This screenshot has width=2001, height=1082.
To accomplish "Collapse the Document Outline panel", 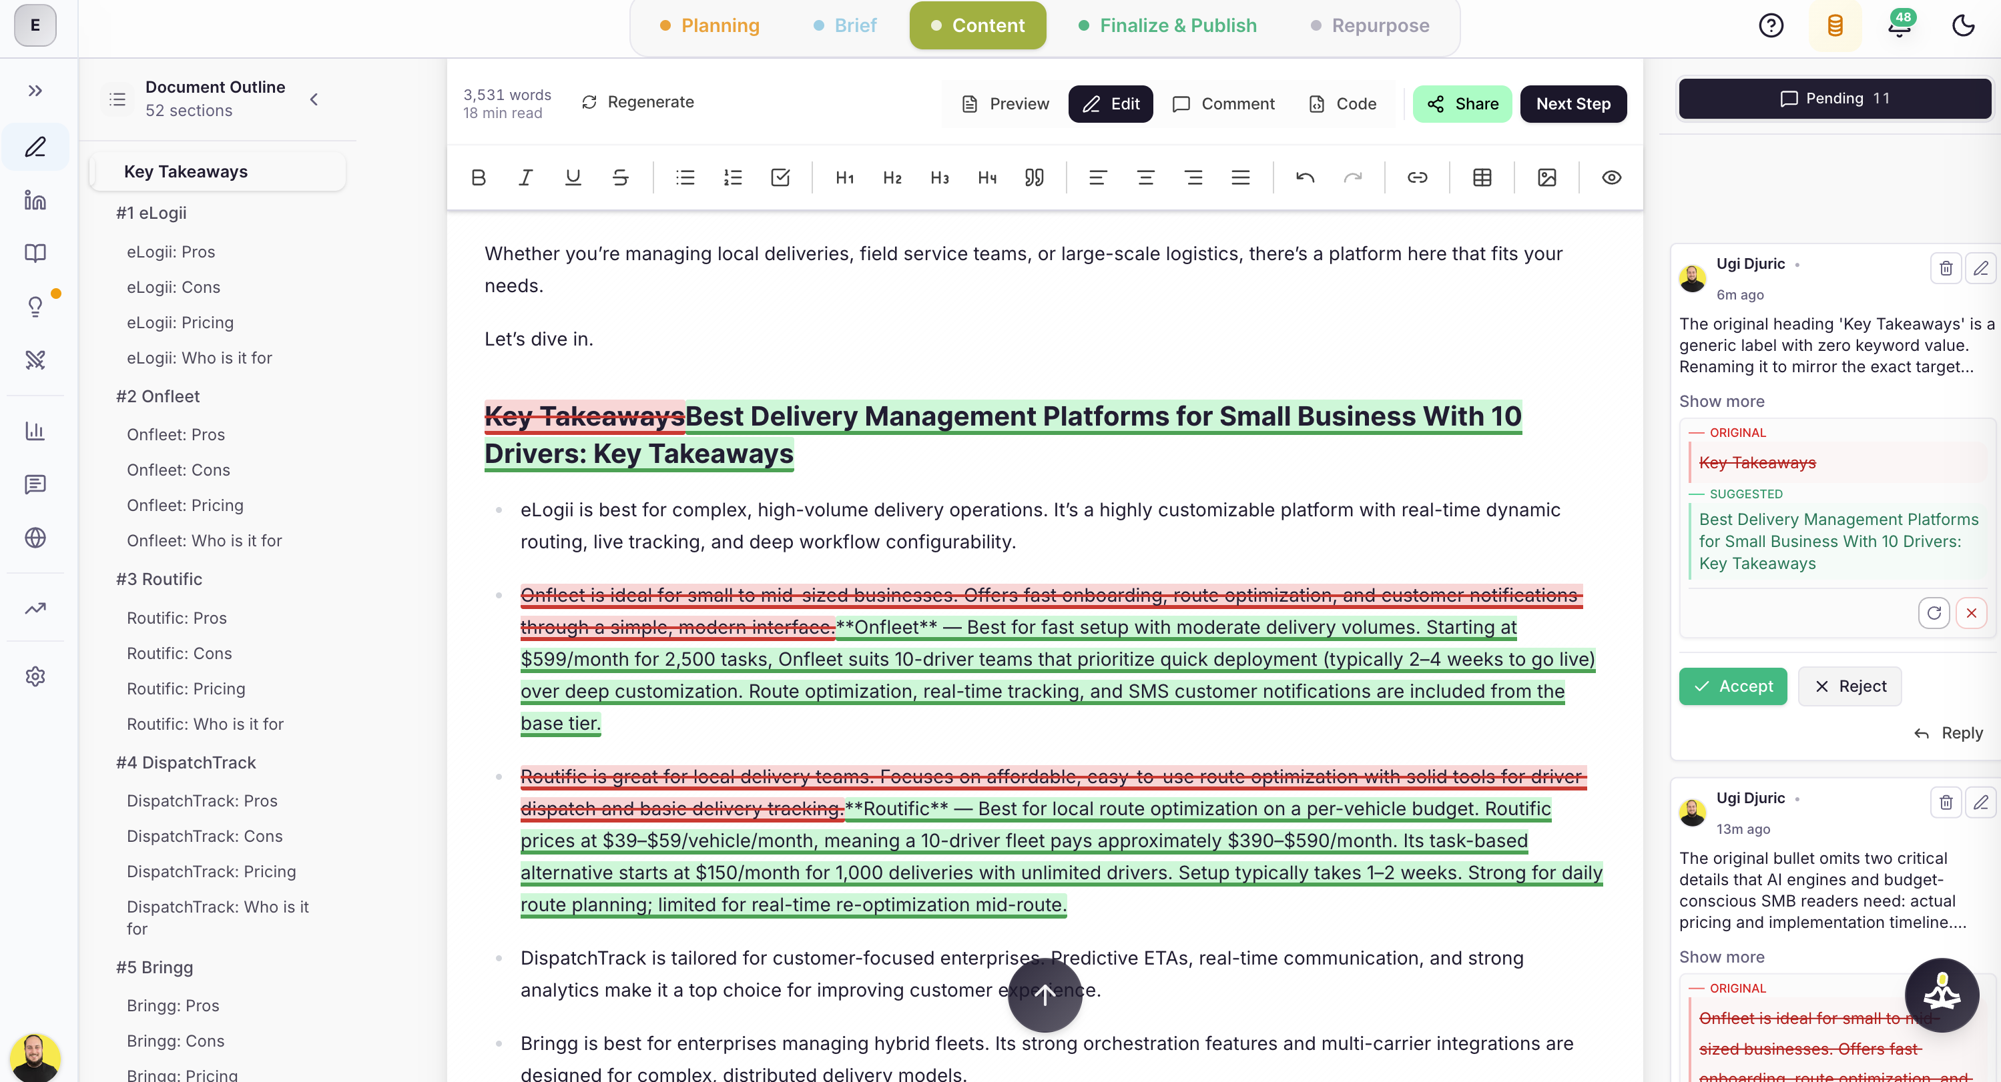I will [x=314, y=99].
